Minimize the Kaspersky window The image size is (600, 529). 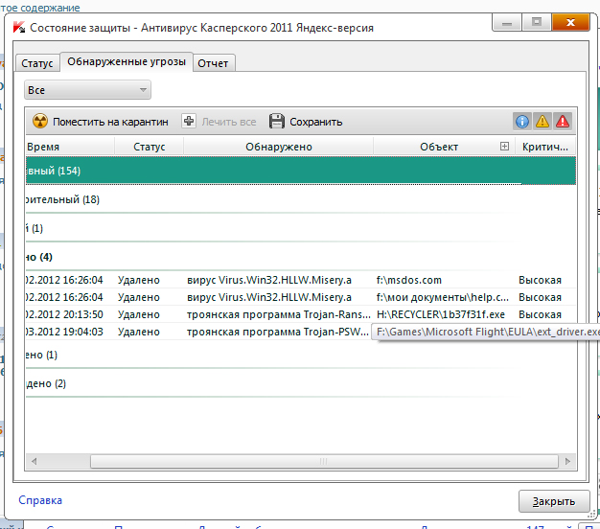[x=507, y=23]
